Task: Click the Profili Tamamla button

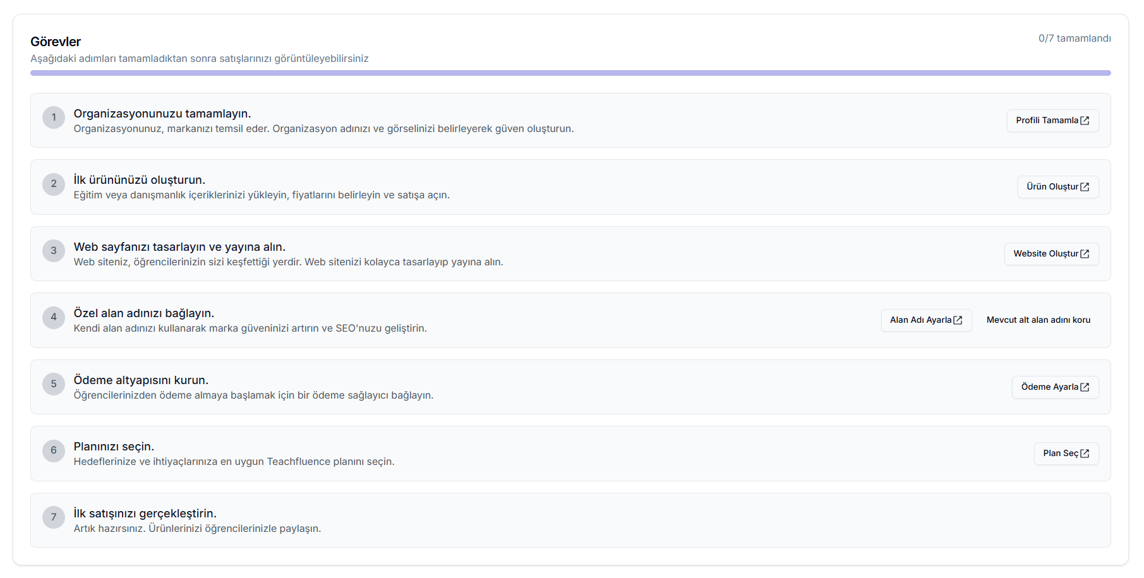Action: [x=1052, y=121]
